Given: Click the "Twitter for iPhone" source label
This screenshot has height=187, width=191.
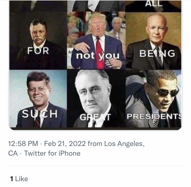Looking at the screenshot, I should point(52,153).
